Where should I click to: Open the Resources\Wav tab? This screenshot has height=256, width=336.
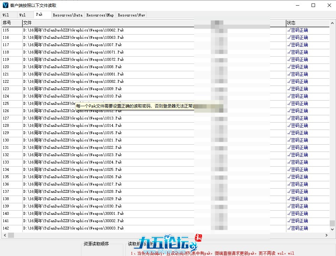point(131,15)
